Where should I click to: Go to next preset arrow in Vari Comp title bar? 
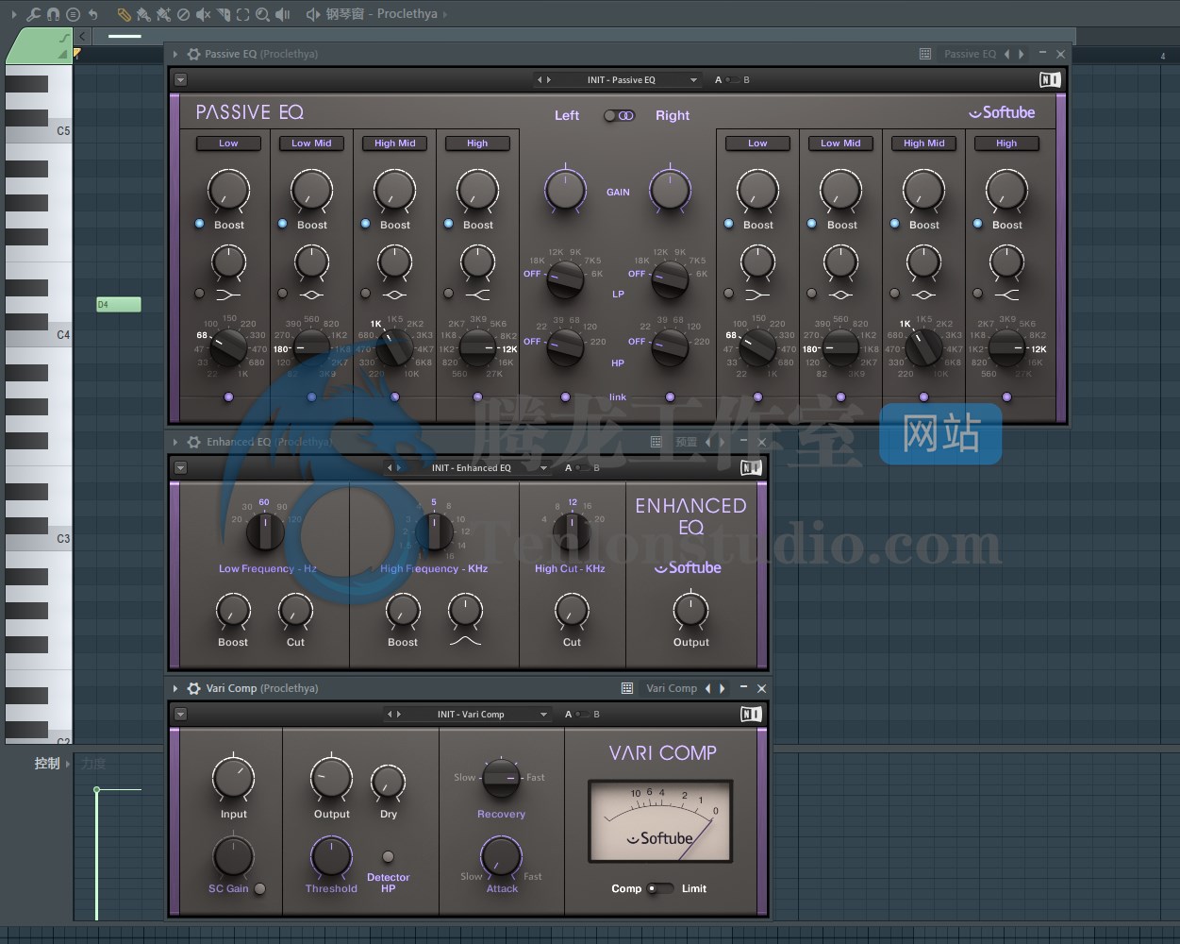[x=723, y=688]
